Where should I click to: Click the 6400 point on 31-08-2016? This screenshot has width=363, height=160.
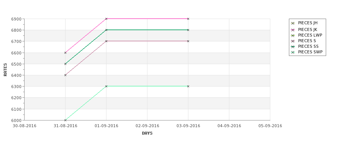(x=65, y=75)
